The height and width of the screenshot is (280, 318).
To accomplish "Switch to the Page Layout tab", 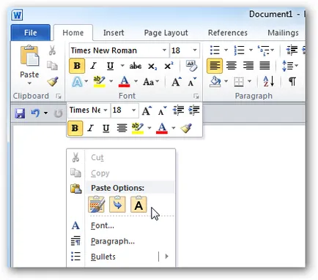I will [x=166, y=33].
